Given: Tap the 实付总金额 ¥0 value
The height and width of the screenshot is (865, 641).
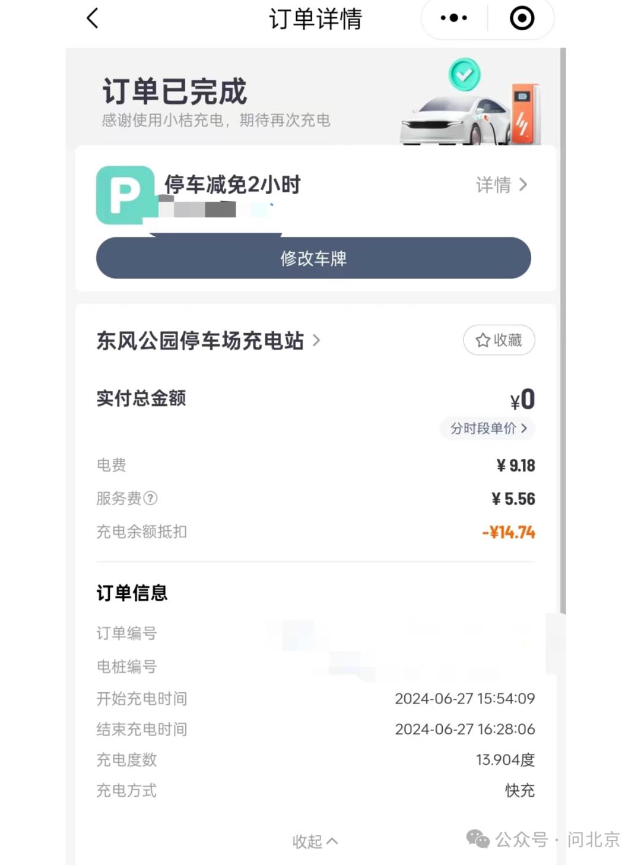Looking at the screenshot, I should (522, 400).
